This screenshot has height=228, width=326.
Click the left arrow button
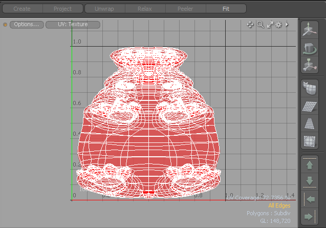pyautogui.click(x=309, y=199)
